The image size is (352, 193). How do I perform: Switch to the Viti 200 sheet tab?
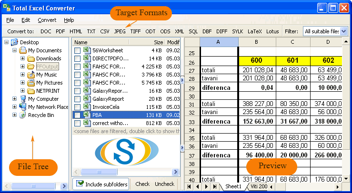point(260,187)
